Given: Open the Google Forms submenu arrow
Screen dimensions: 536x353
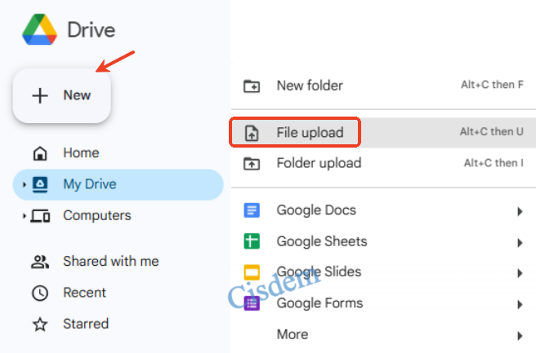Looking at the screenshot, I should tap(520, 305).
